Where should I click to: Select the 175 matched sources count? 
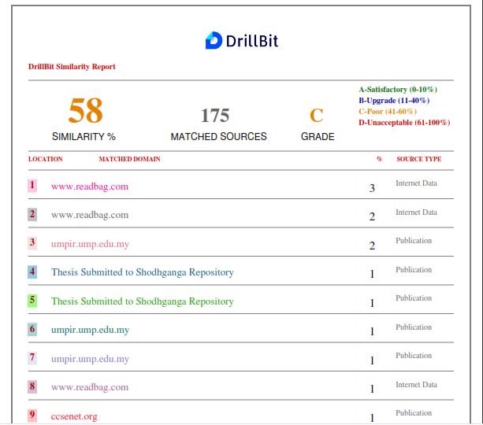[215, 116]
